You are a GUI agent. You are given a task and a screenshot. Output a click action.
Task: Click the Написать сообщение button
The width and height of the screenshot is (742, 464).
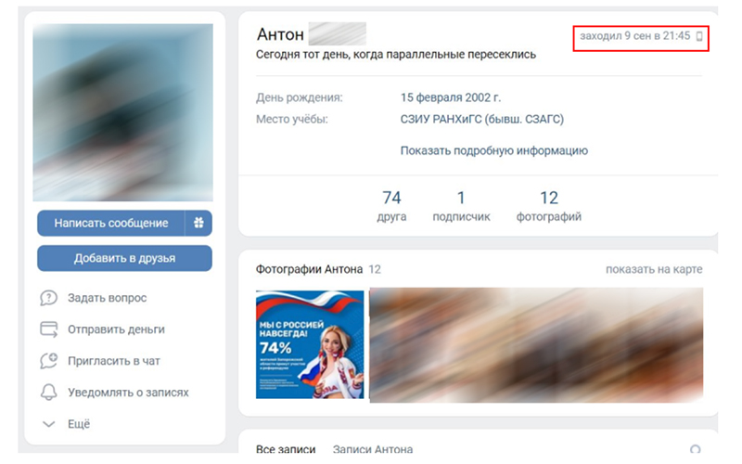click(x=110, y=223)
